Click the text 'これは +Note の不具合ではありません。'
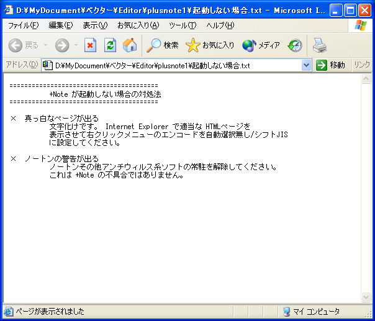Screen dimensions: 375x321 [x=117, y=175]
